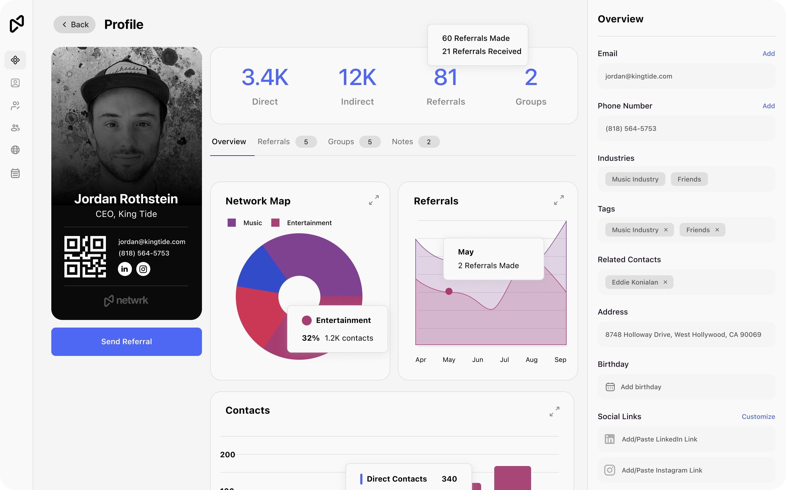Open the dashboard grid icon in sidebar
The image size is (786, 490).
click(x=15, y=60)
